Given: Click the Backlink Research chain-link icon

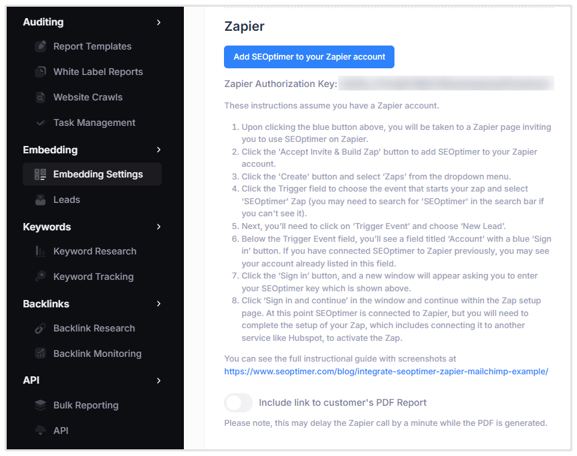Looking at the screenshot, I should 41,328.
